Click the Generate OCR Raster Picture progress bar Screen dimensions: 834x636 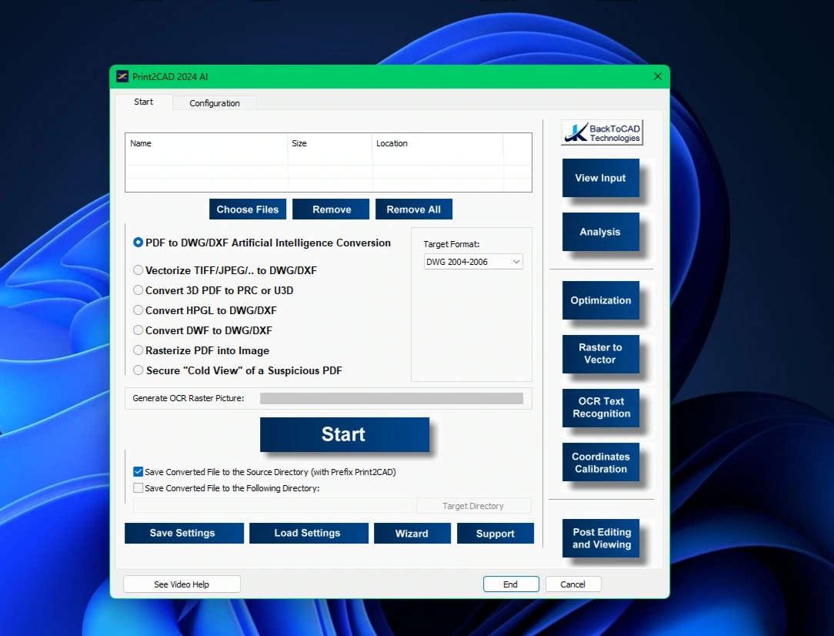392,399
